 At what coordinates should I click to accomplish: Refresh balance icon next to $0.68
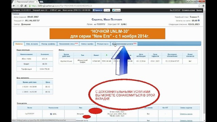pos(199,20)
